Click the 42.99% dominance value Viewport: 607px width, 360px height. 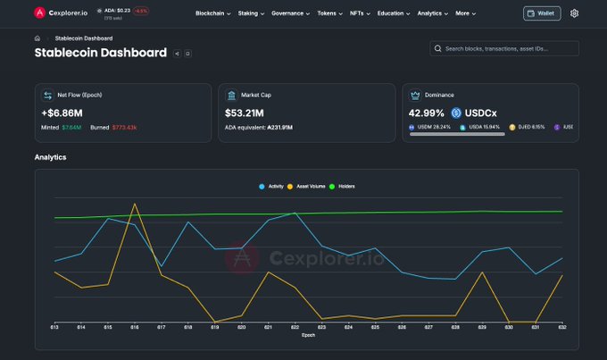coord(426,113)
